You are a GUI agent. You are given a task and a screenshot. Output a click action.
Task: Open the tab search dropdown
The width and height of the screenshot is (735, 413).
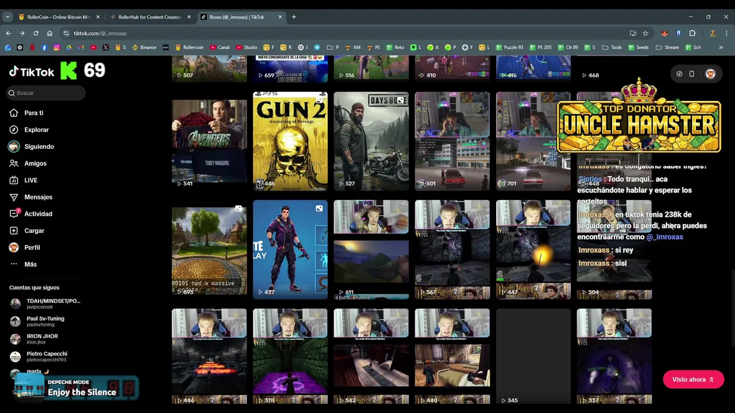pos(7,17)
